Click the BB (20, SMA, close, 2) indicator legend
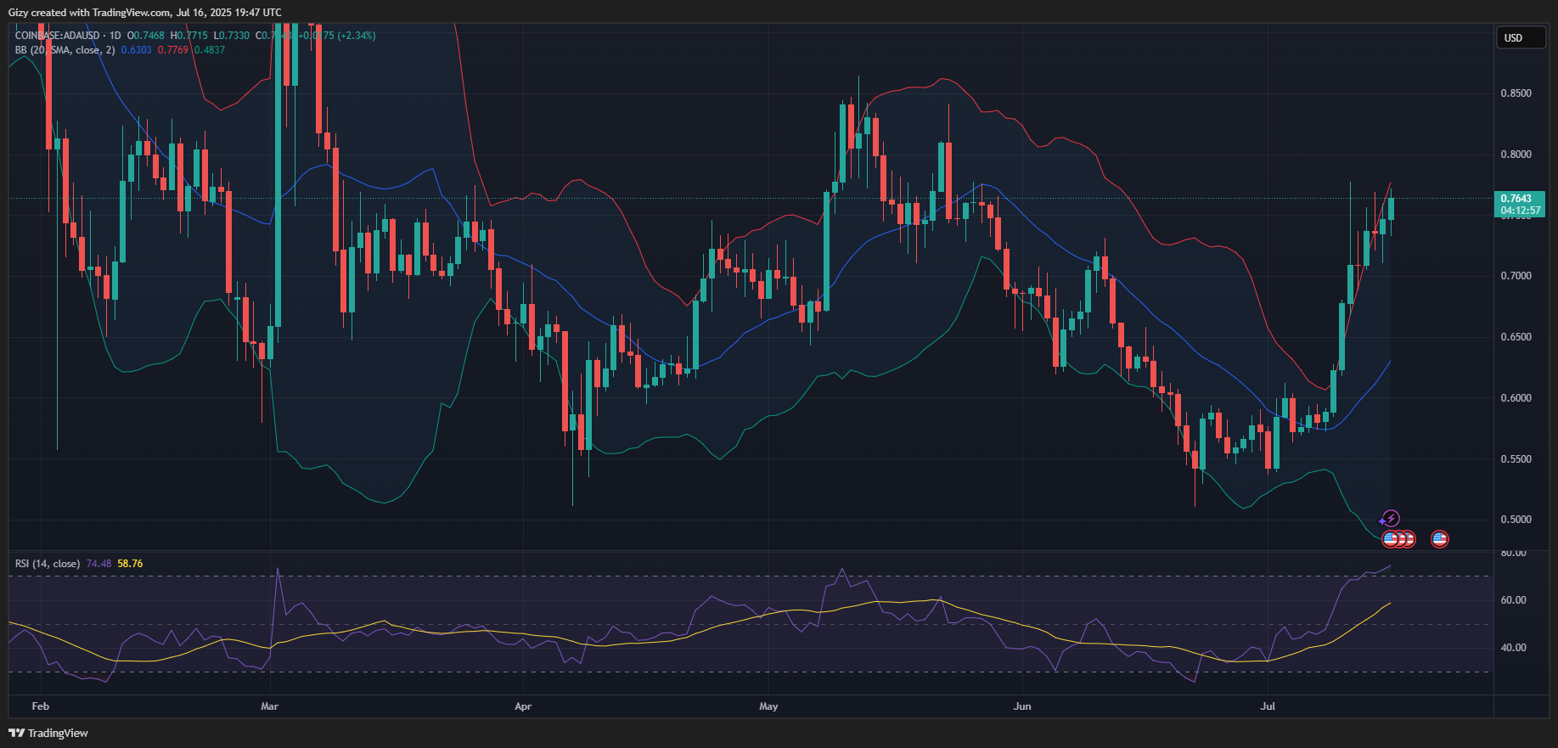This screenshot has height=748, width=1558. pos(65,50)
